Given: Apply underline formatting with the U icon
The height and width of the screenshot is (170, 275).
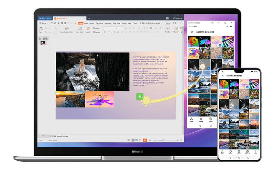Looking at the screenshot, I should point(111,32).
